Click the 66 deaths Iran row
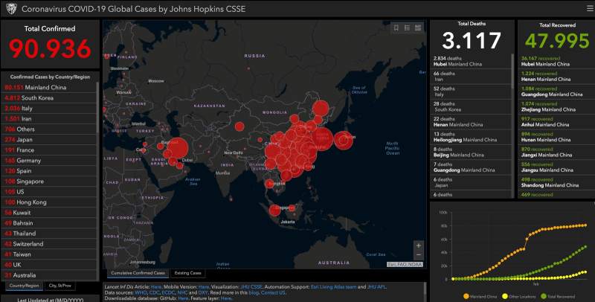This screenshot has height=302, width=595. (x=471, y=77)
